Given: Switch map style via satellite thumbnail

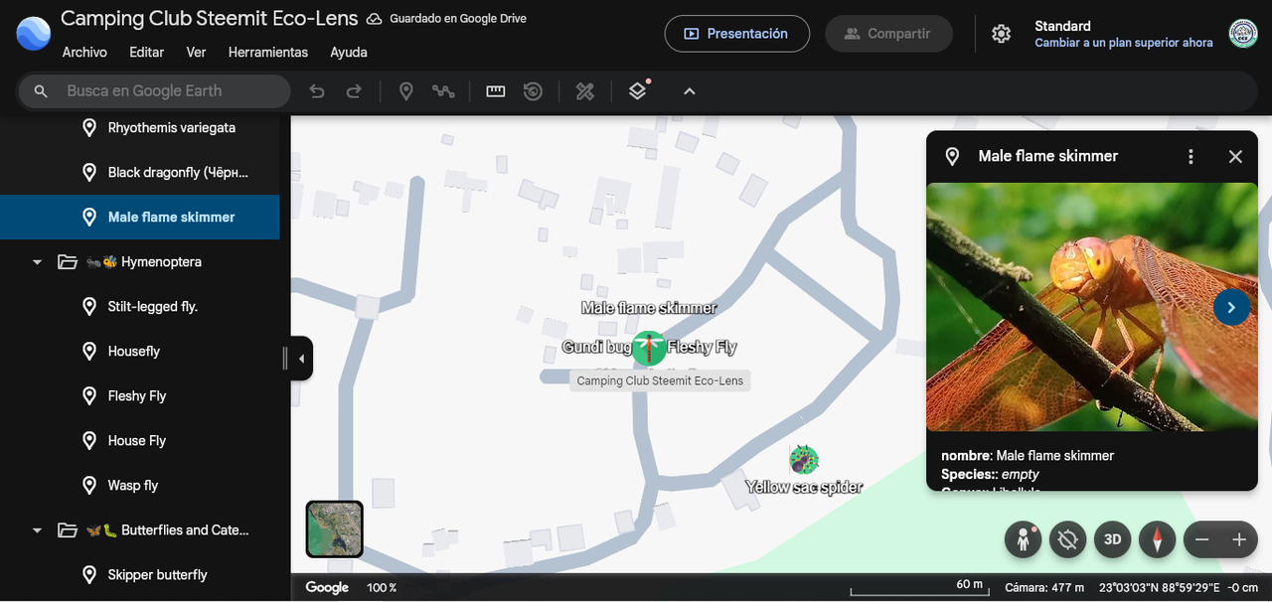Looking at the screenshot, I should [335, 528].
